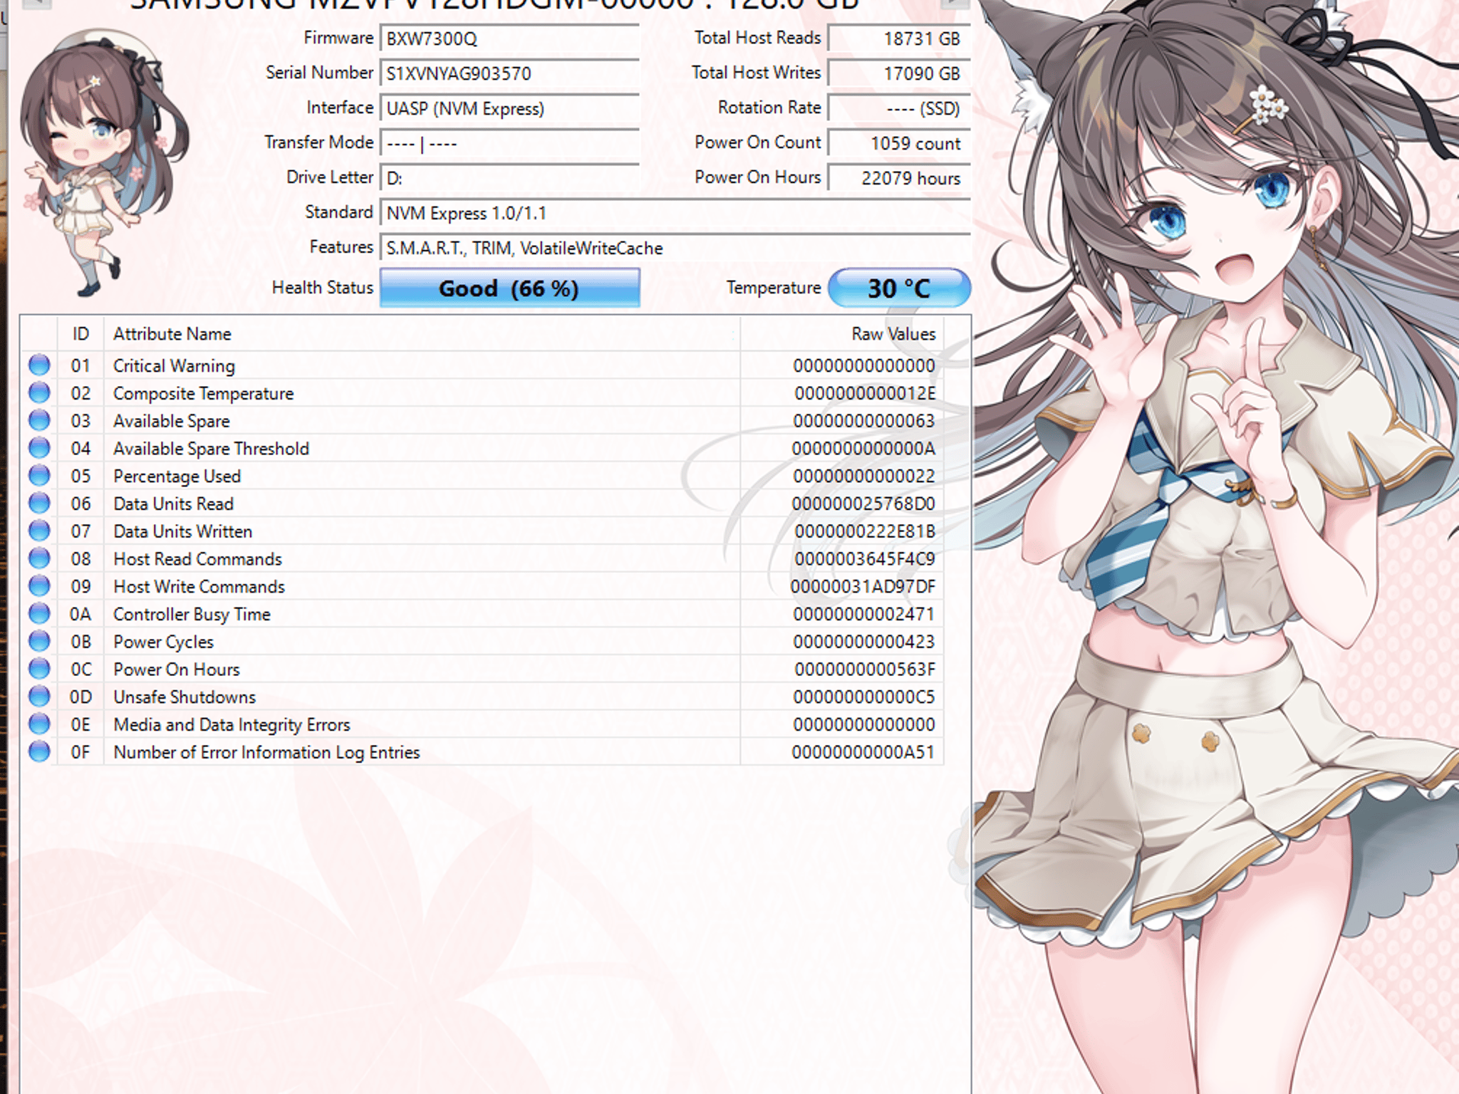Click the ID column header
The width and height of the screenshot is (1459, 1094).
81,334
